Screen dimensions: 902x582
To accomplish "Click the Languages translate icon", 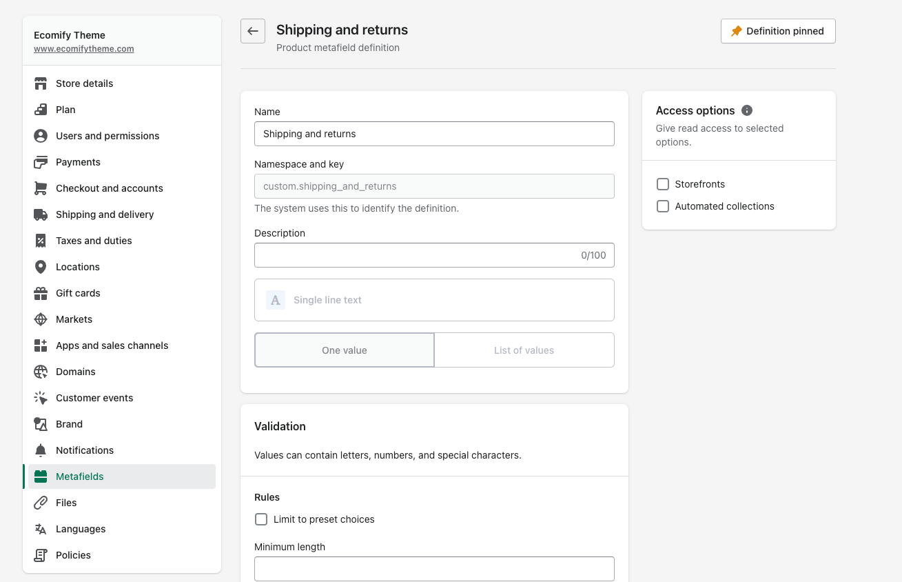I will [x=41, y=529].
